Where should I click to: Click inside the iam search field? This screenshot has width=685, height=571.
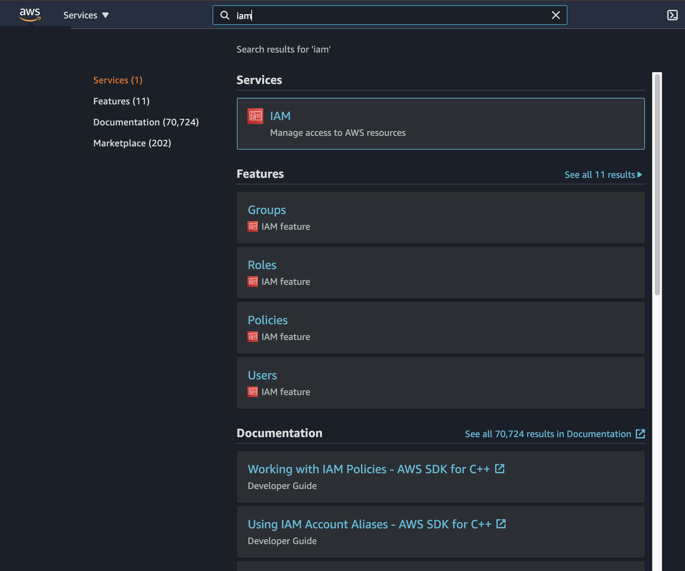[x=394, y=15]
